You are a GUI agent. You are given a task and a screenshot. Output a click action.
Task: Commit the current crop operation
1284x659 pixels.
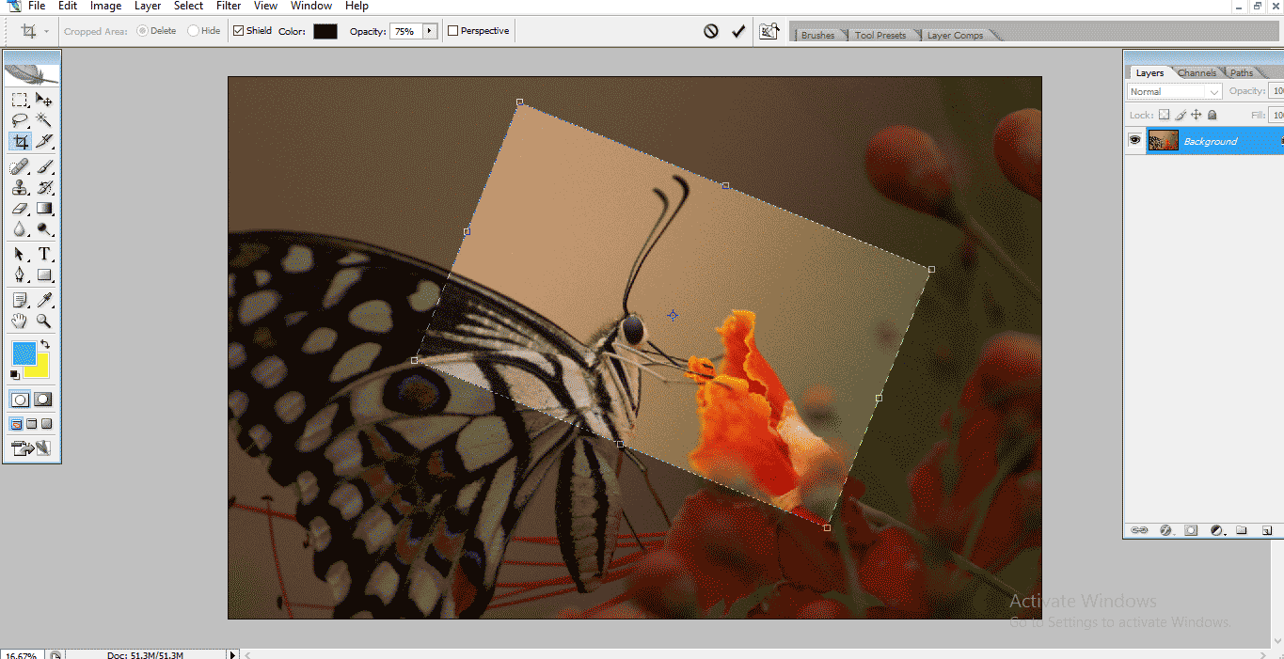point(738,31)
